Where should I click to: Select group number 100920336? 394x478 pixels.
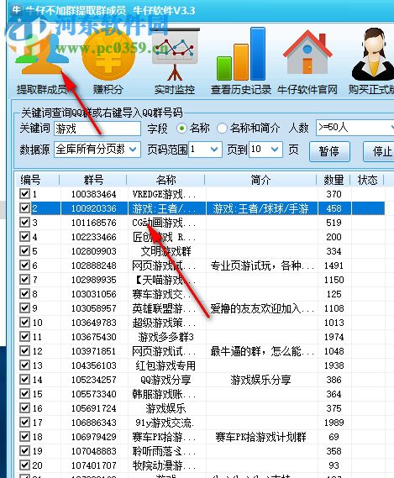tap(93, 208)
